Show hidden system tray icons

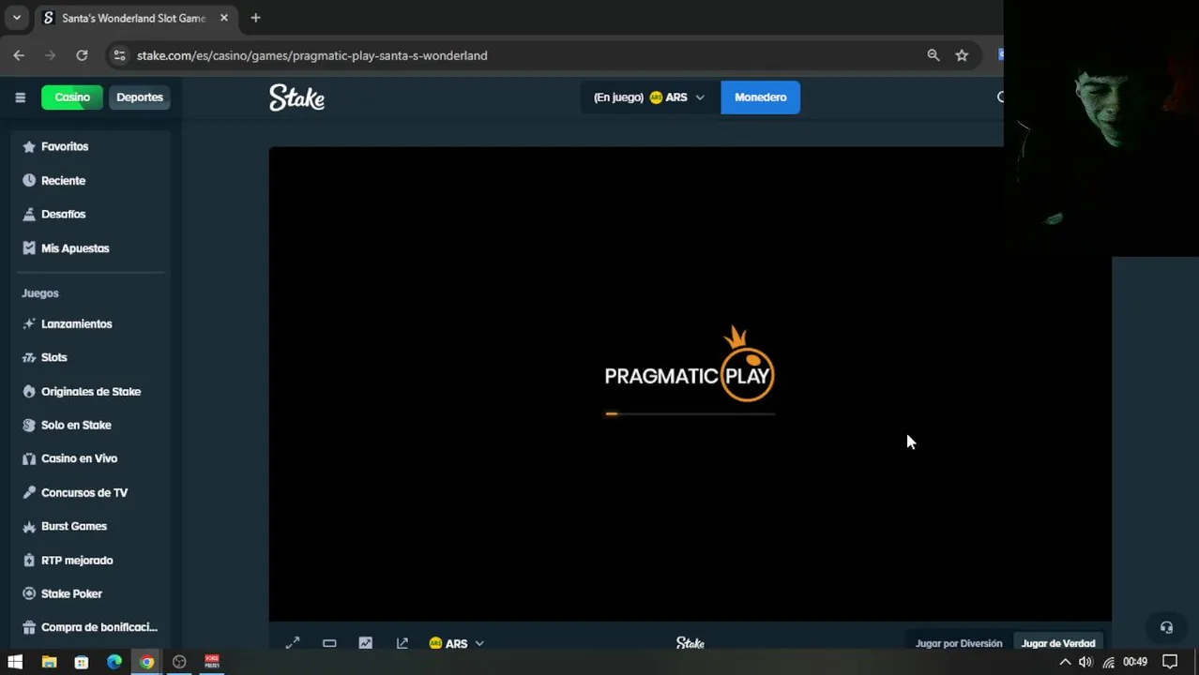[x=1065, y=662]
